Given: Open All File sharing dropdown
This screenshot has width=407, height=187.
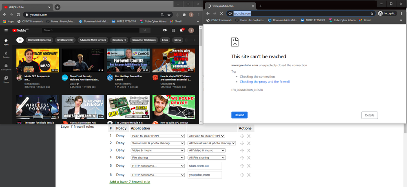Looking at the screenshot, I should [x=207, y=157].
